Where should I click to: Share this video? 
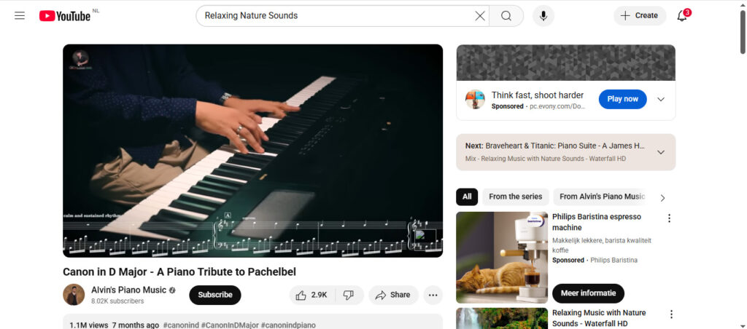click(393, 296)
